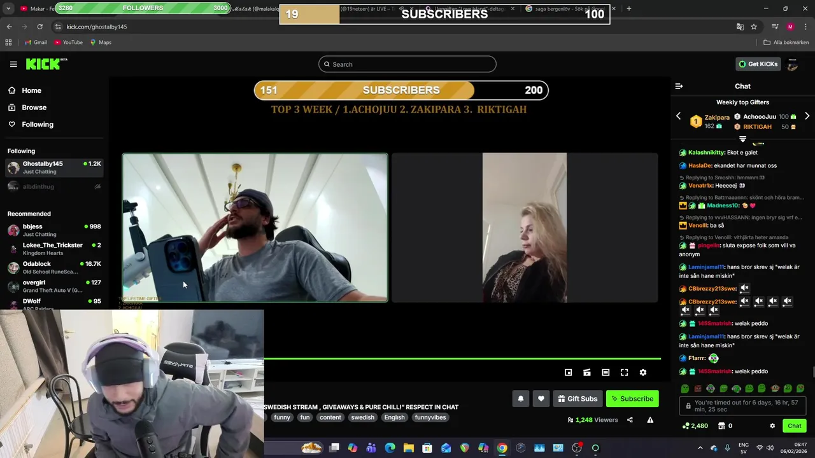Image resolution: width=815 pixels, height=458 pixels.
Task: Reload the browser page
Action: coord(39,27)
